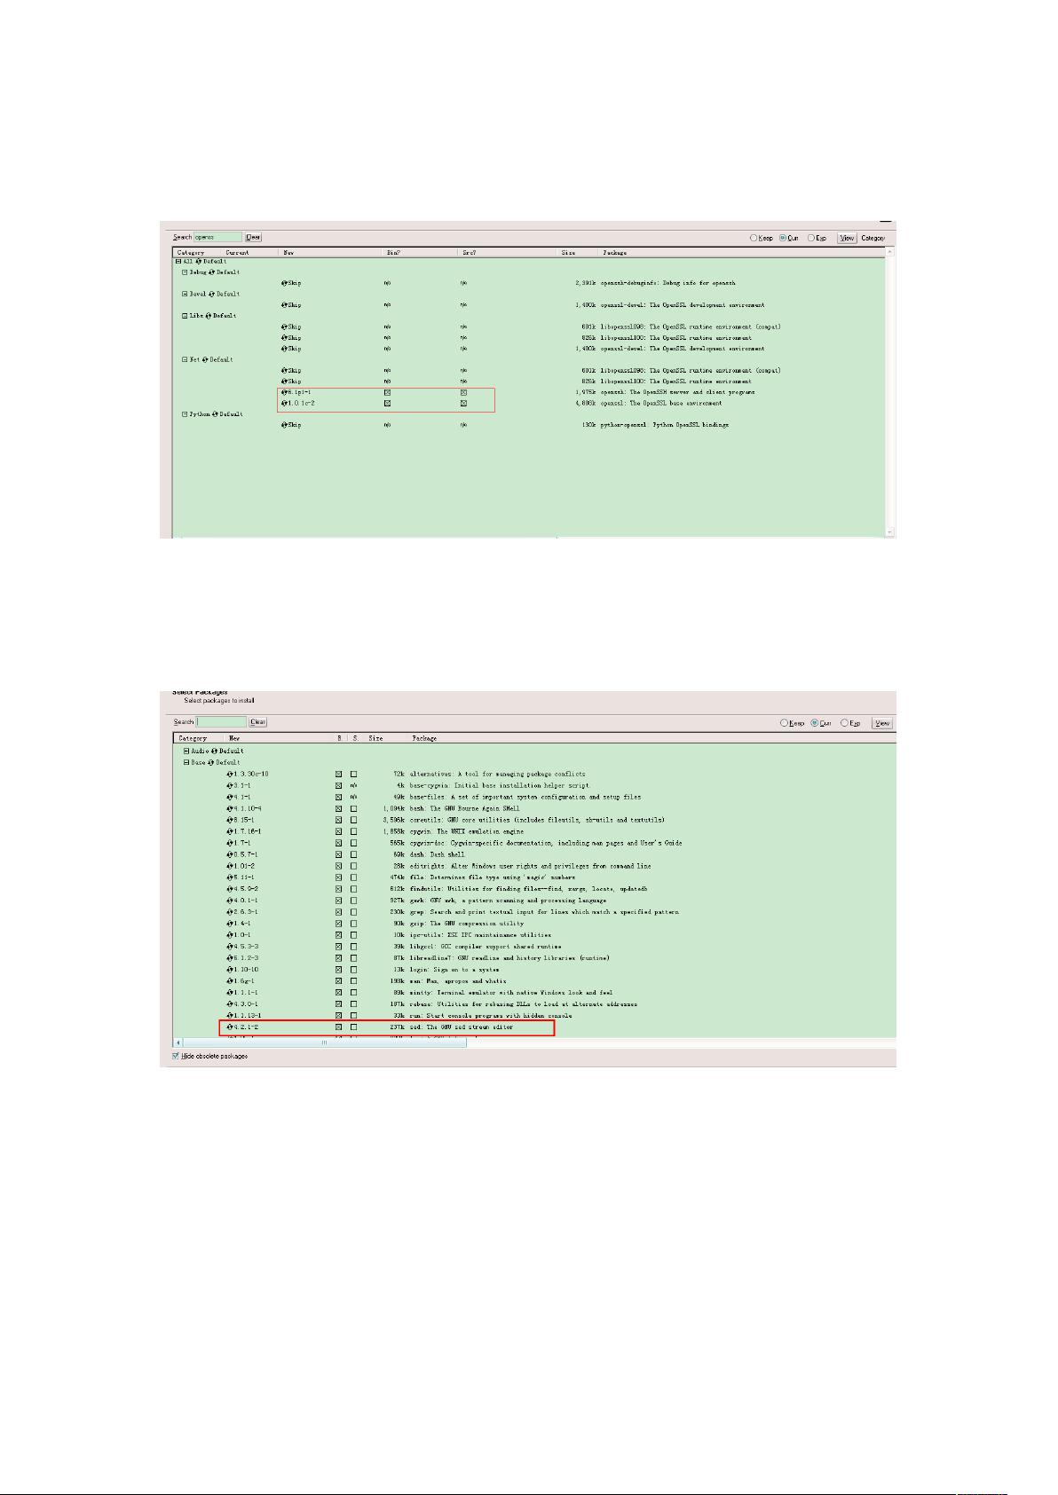Viewport: 1058px width, 1495px height.
Task: Click the version cycle icon for the dash package
Action: click(x=230, y=854)
